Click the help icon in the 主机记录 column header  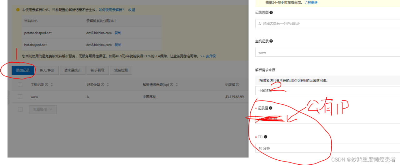point(47,85)
